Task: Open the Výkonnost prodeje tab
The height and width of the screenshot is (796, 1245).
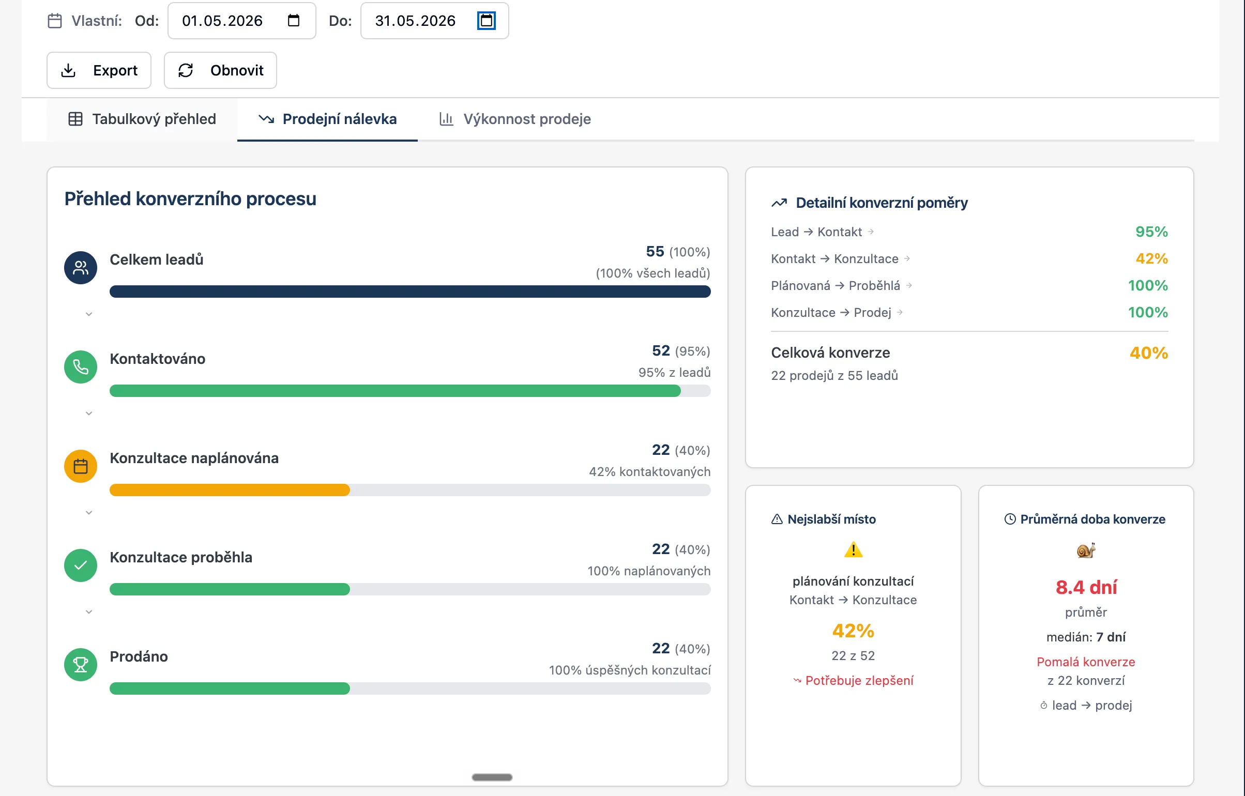Action: (514, 119)
